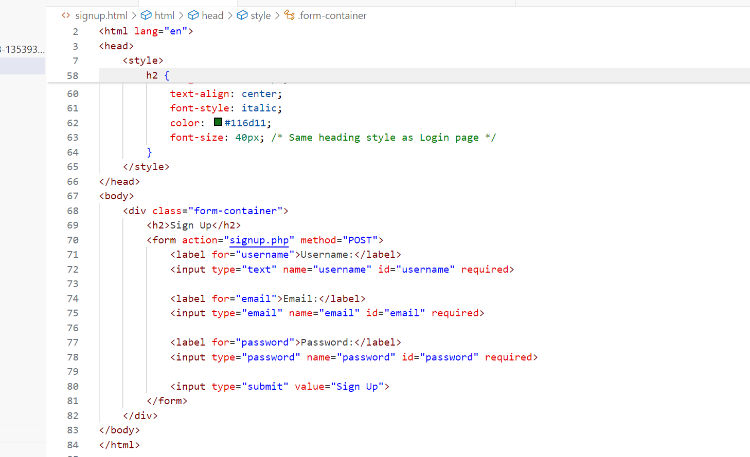Viewport: 750px width, 457px height.
Task: Click the style element cube icon
Action: [x=242, y=15]
